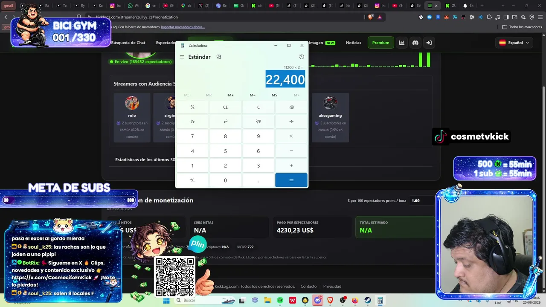This screenshot has height=307, width=546.
Task: Open Steam from the taskbar
Action: click(367, 300)
